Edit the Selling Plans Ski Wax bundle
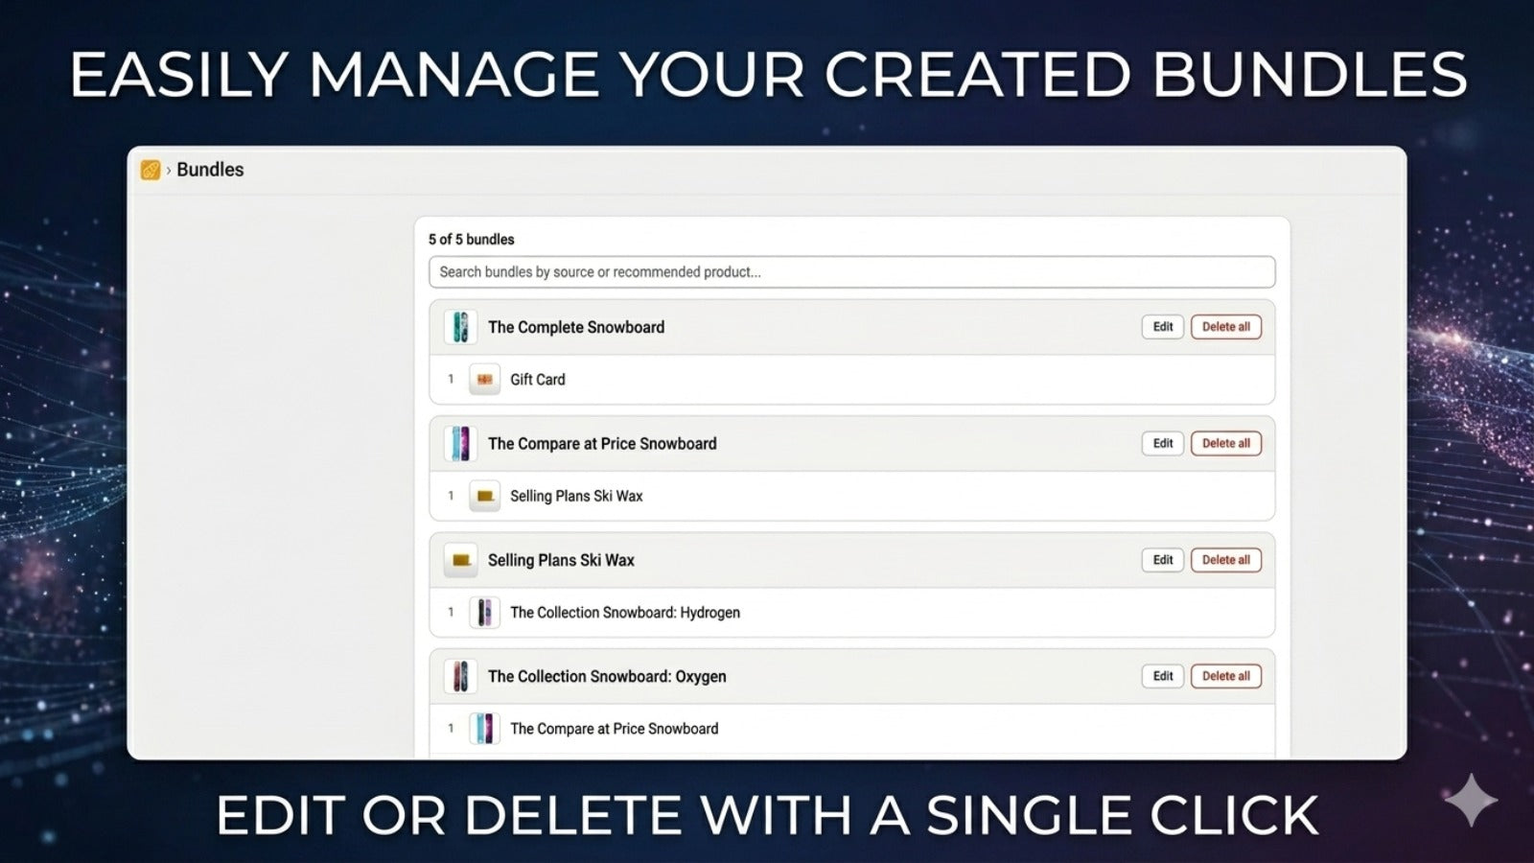This screenshot has width=1534, height=863. (1163, 560)
